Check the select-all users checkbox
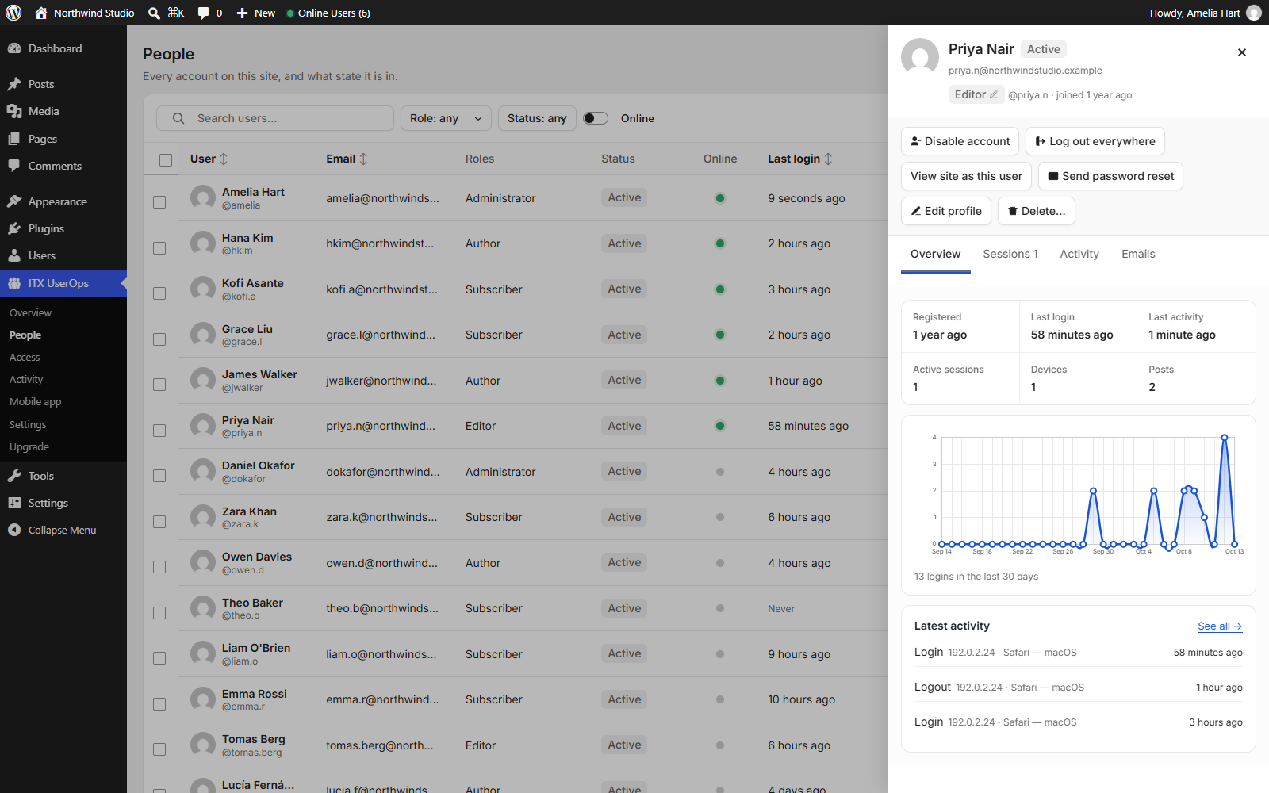 pyautogui.click(x=166, y=159)
